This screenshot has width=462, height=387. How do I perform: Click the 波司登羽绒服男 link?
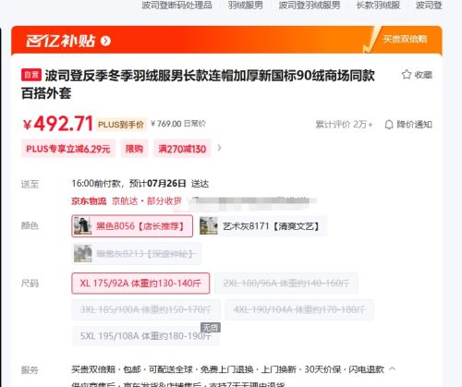click(310, 6)
